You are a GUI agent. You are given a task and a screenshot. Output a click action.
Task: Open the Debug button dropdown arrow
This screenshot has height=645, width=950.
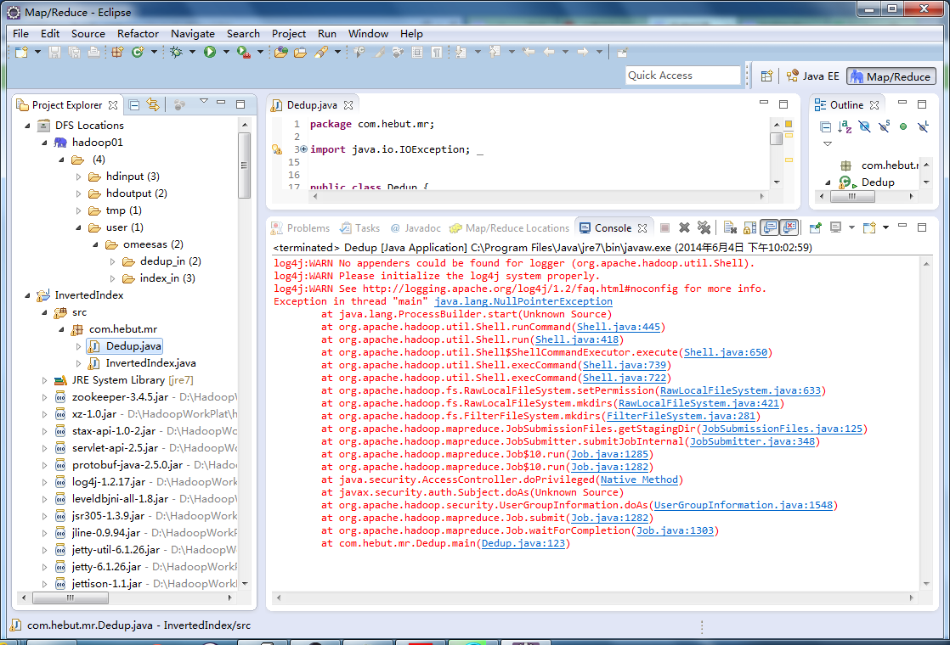point(192,52)
